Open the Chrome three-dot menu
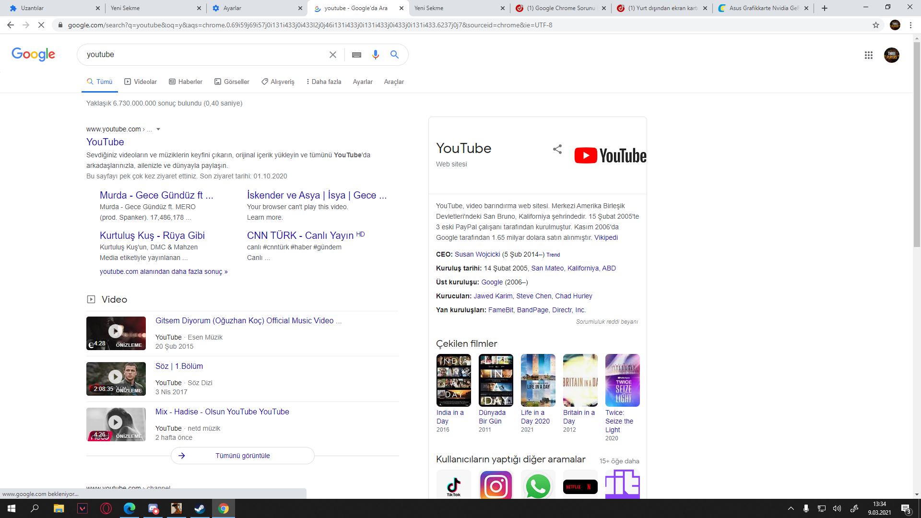 click(x=910, y=25)
